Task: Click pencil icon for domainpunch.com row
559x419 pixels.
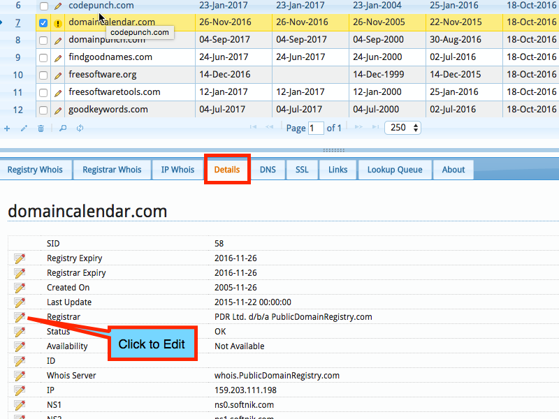Action: 58,41
